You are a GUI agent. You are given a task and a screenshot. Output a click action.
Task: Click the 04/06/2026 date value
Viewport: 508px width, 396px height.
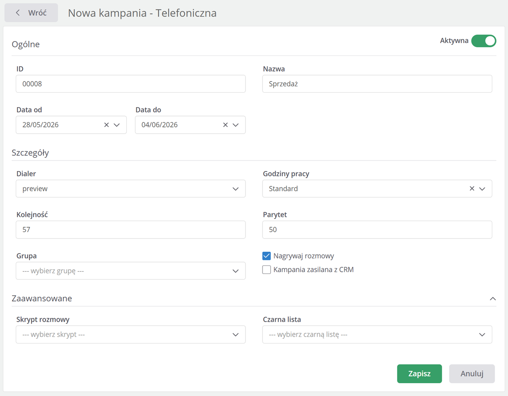(159, 125)
